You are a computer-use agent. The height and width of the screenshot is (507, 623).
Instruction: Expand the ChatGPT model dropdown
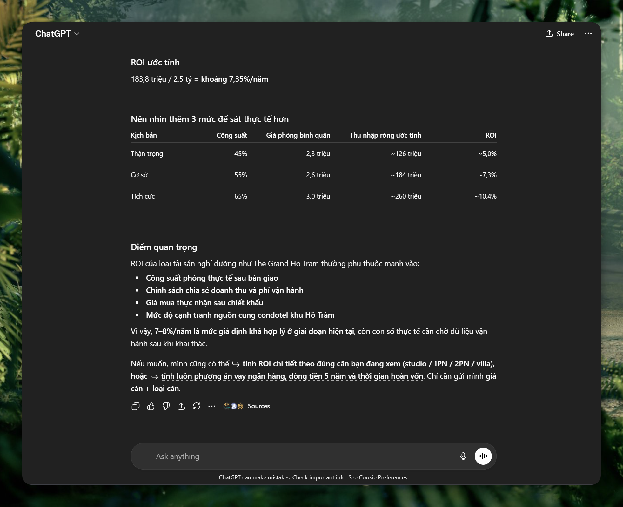[57, 34]
